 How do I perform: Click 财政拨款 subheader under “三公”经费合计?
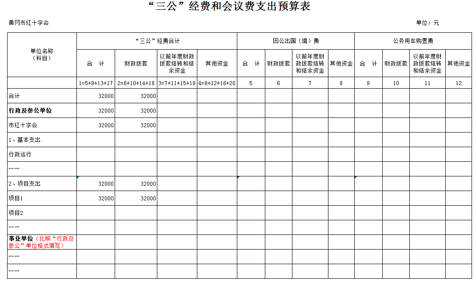tap(136, 63)
